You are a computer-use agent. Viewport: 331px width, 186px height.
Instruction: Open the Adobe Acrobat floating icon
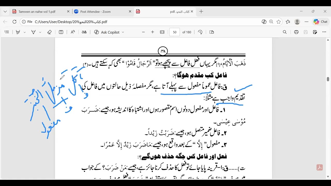pyautogui.click(x=320, y=167)
